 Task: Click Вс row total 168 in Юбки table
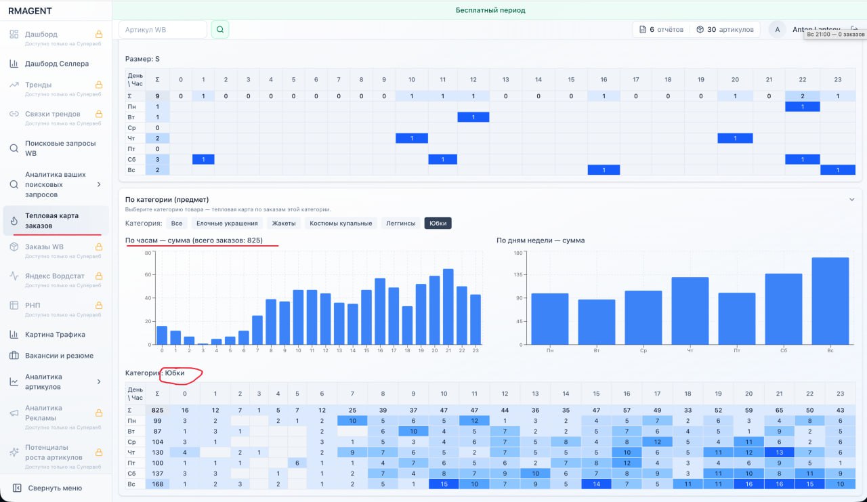click(157, 484)
